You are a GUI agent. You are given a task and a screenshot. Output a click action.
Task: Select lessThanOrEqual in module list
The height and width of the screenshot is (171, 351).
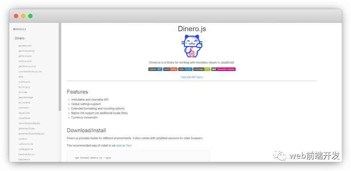pyautogui.click(x=29, y=123)
